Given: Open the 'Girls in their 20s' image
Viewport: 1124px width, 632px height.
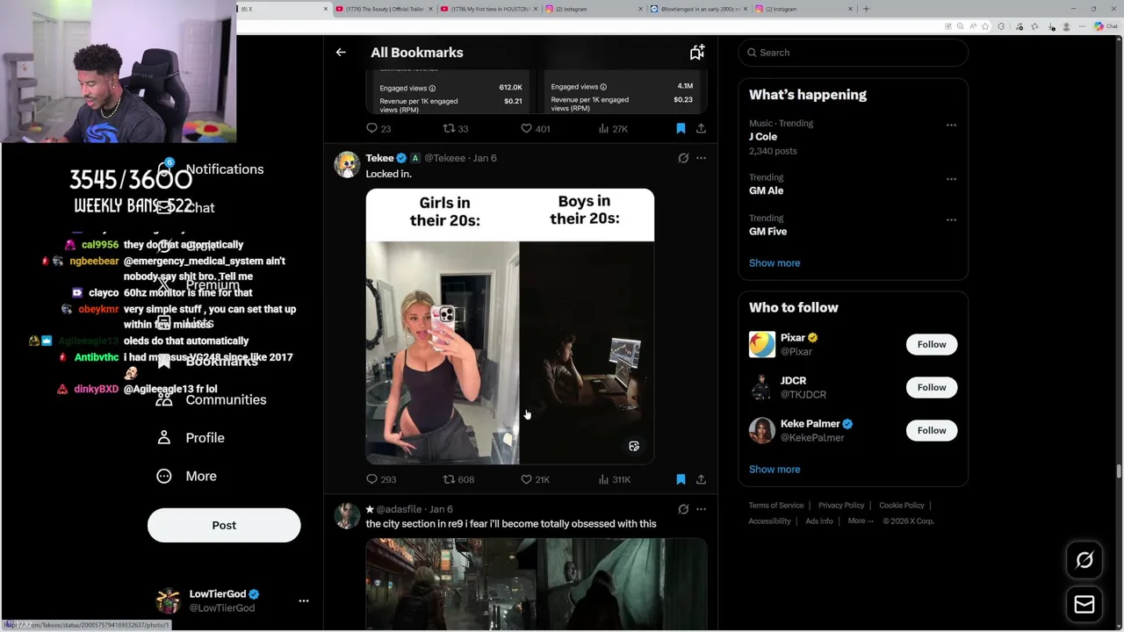Looking at the screenshot, I should pos(510,326).
